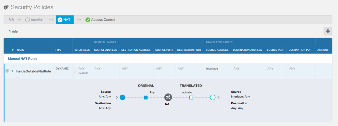Click the INTERFACES column header
The height and width of the screenshot is (126, 338).
[x=82, y=50]
